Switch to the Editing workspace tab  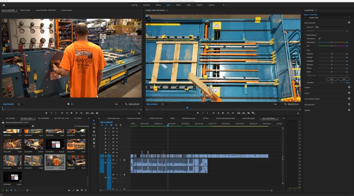[158, 5]
